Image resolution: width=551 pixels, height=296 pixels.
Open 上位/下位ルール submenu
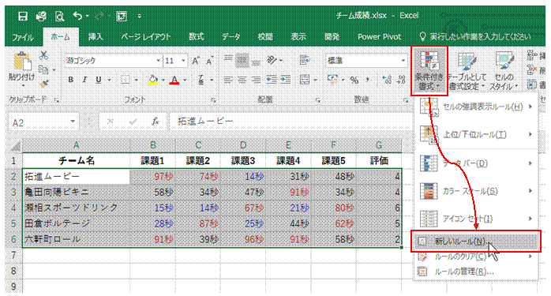coord(476,135)
